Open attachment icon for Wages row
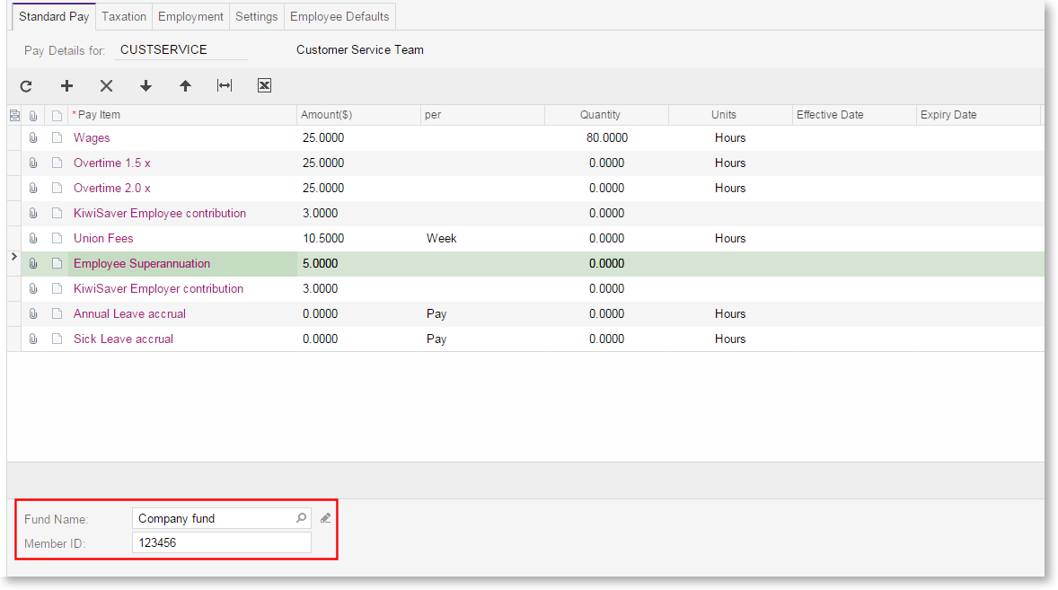This screenshot has height=590, width=1058. tap(34, 138)
